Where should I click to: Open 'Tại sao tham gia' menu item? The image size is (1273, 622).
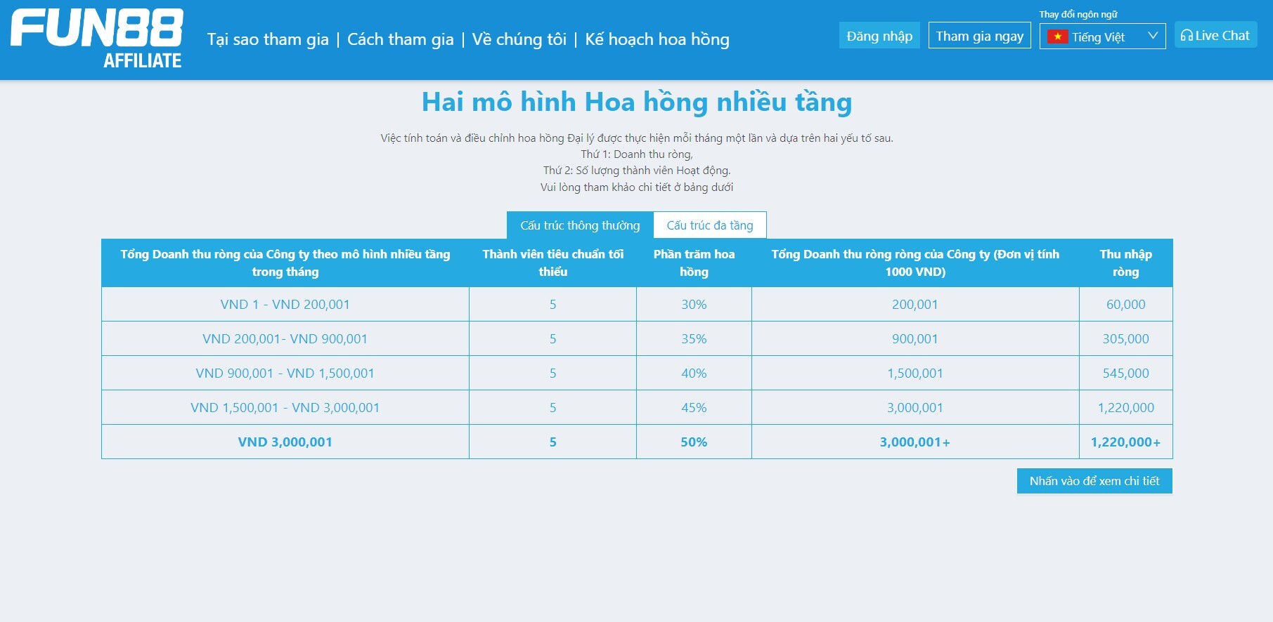pos(268,39)
